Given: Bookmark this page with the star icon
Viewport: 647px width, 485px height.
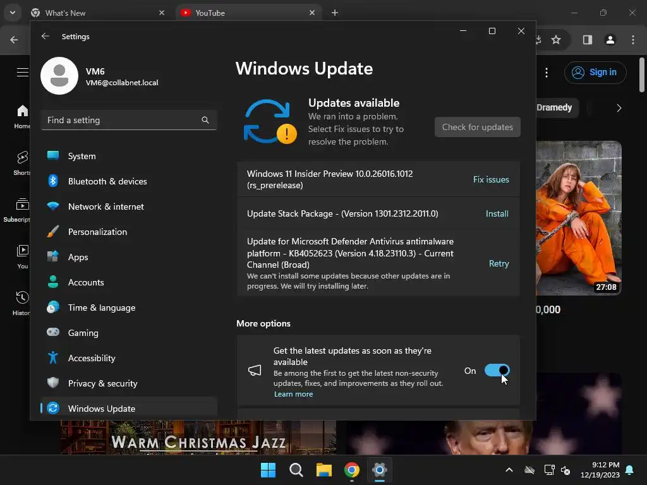Looking at the screenshot, I should click(556, 40).
